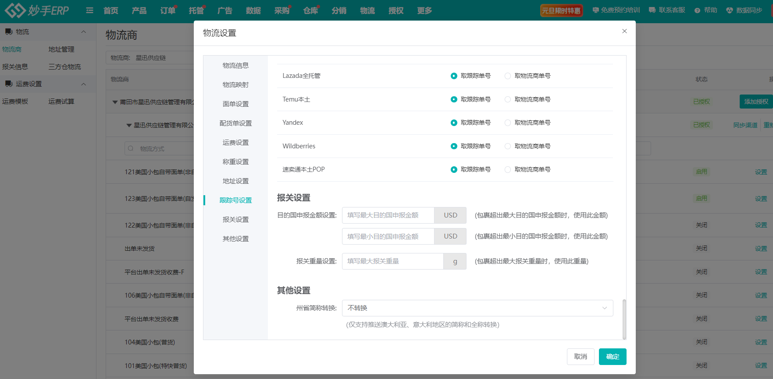Open the 订单 top menu
This screenshot has width=773, height=379.
[x=167, y=11]
